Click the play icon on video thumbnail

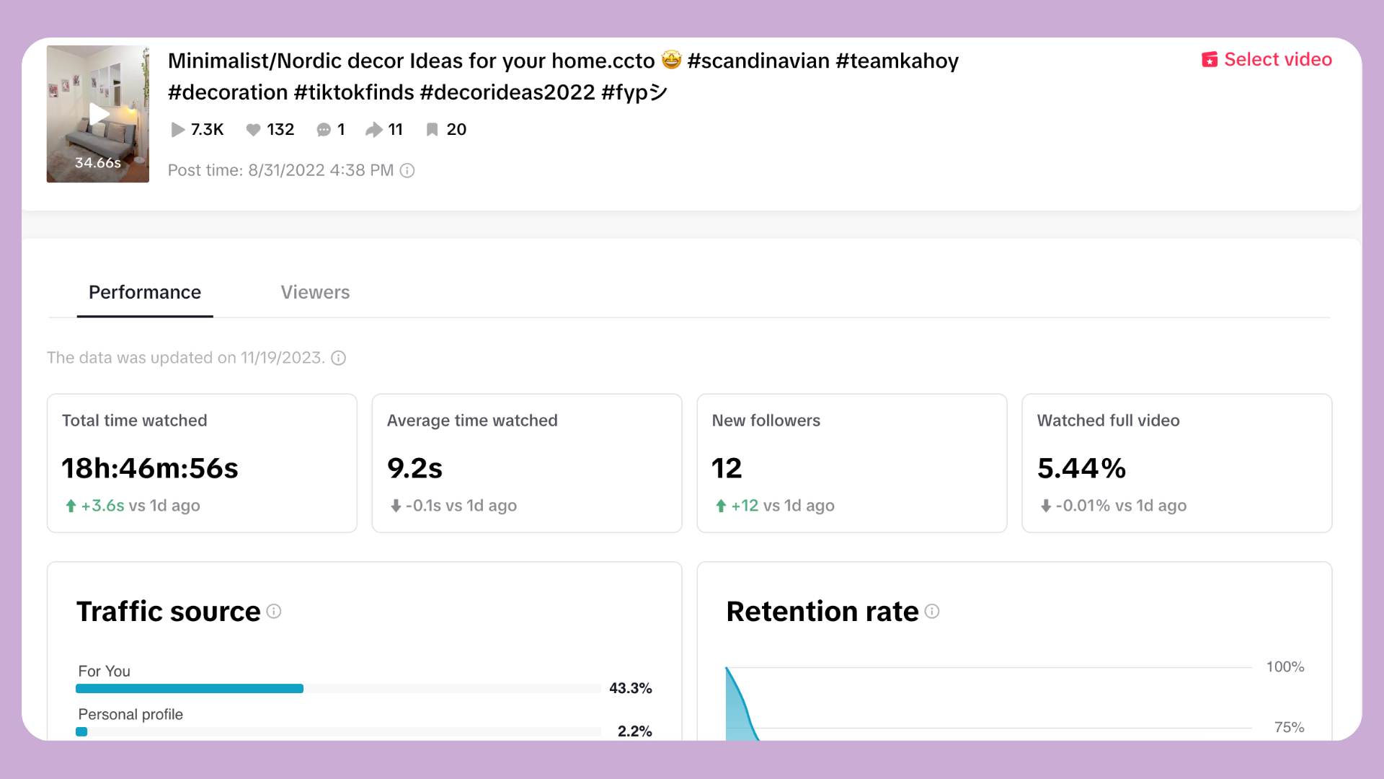99,114
